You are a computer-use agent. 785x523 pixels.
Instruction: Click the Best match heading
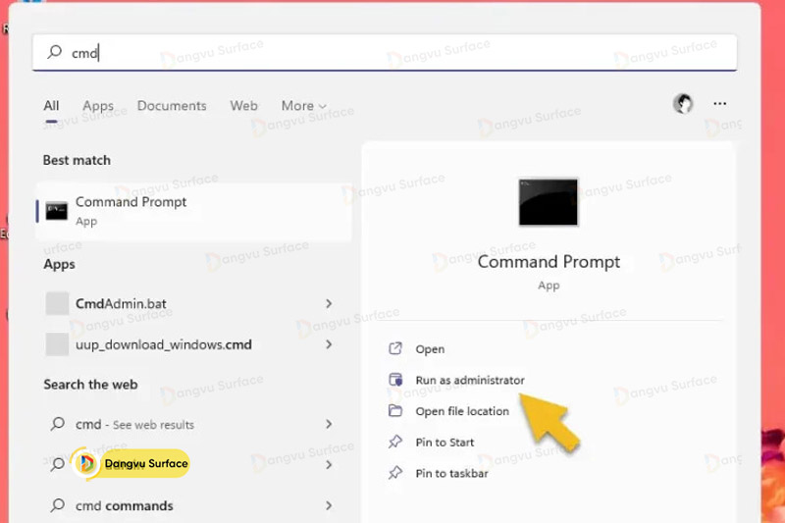[77, 160]
